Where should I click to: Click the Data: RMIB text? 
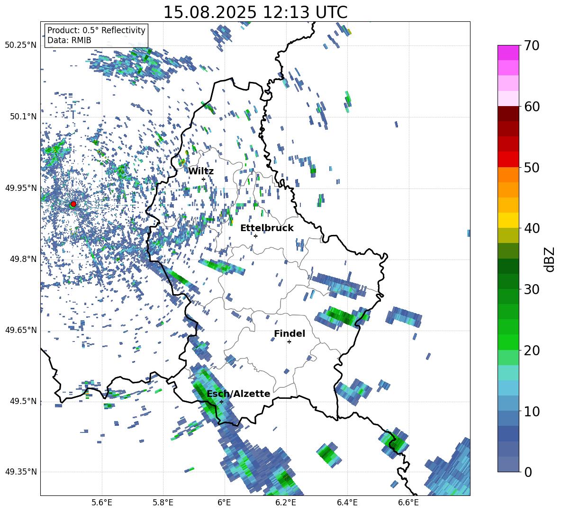(69, 40)
